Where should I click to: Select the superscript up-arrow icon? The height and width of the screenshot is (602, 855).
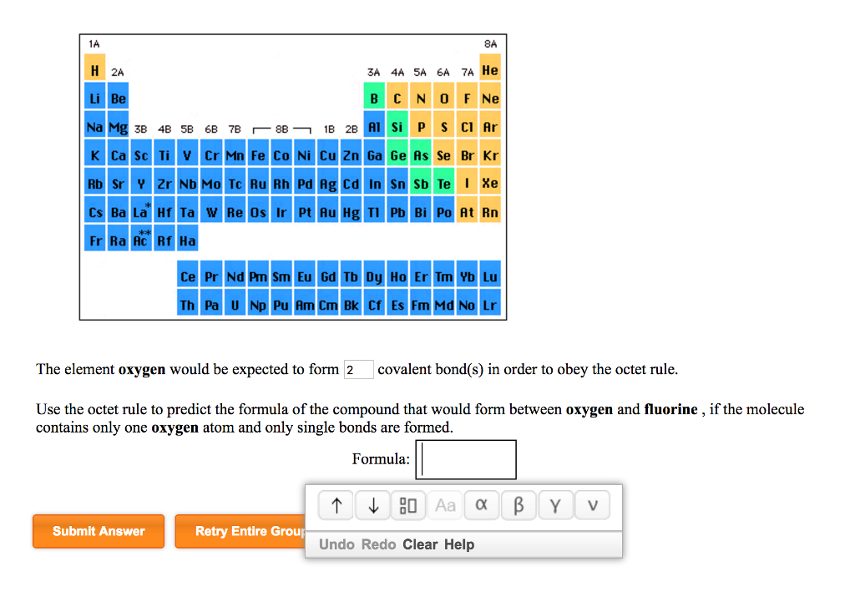[x=336, y=505]
